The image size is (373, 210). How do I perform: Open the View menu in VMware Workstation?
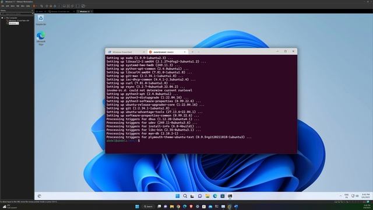tap(13, 6)
